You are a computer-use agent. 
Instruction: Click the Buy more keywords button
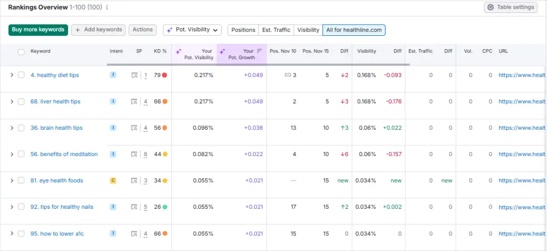38,30
